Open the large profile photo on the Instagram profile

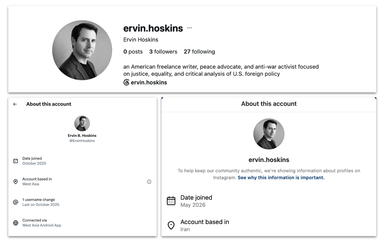(x=82, y=50)
